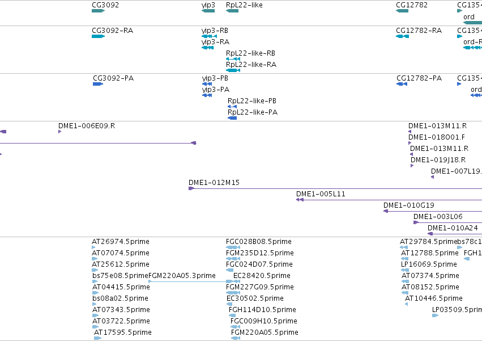
Task: Select EST FGM220A05.3prime
Action: [x=182, y=276]
